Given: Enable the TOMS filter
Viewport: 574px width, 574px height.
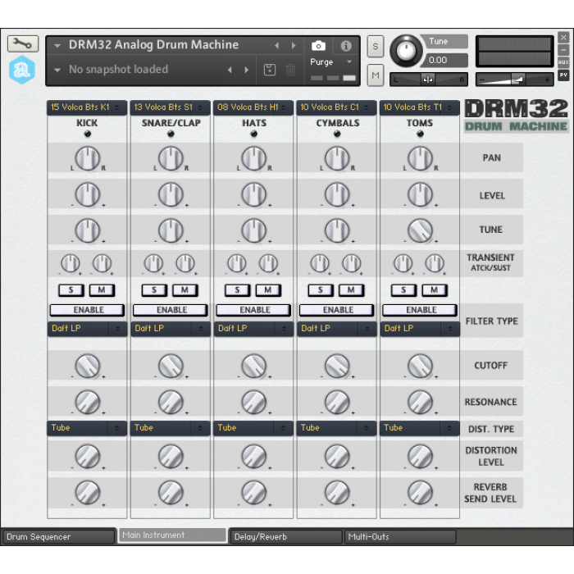Looking at the screenshot, I should 420,310.
